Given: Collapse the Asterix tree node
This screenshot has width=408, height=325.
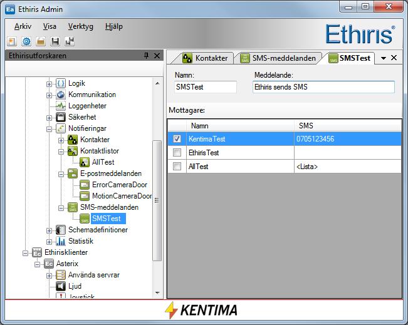Looking at the screenshot, I should pos(38,264).
